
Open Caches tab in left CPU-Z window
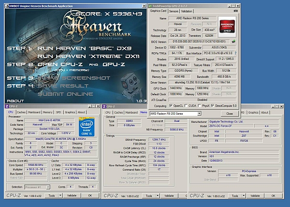[x=21, y=112]
